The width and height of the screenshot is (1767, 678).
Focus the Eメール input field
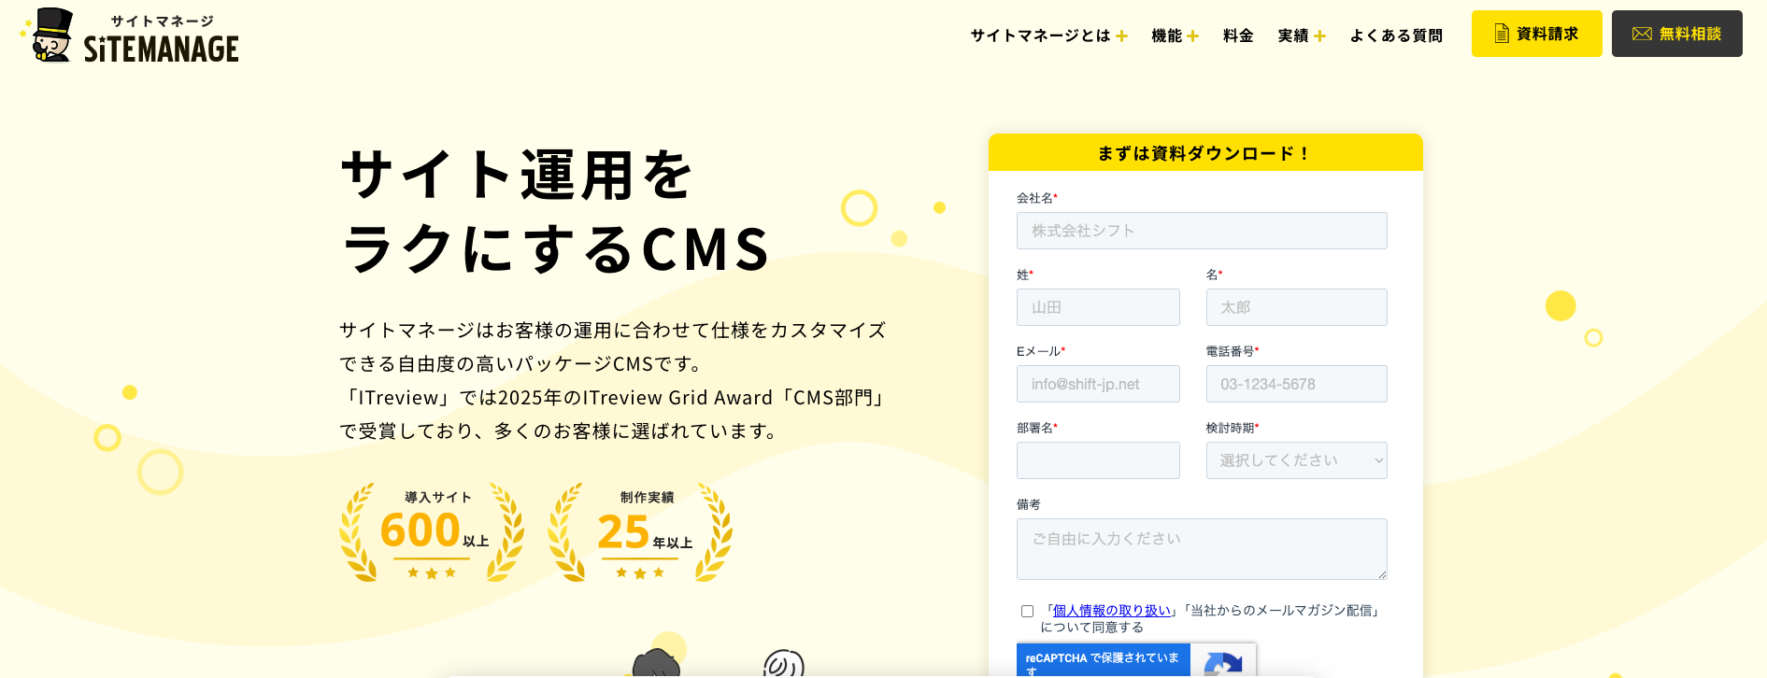1098,384
